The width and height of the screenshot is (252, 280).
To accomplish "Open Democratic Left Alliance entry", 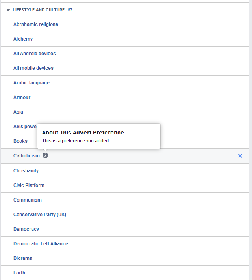I will pyautogui.click(x=41, y=244).
